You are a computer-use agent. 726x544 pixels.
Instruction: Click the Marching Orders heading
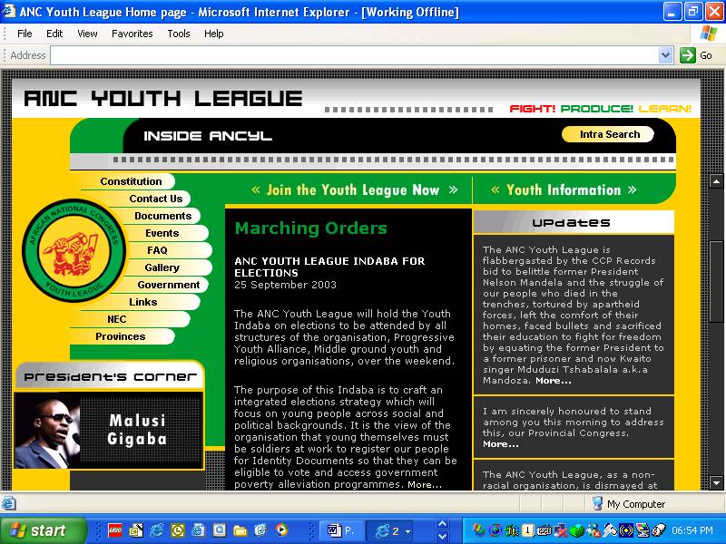click(x=310, y=228)
